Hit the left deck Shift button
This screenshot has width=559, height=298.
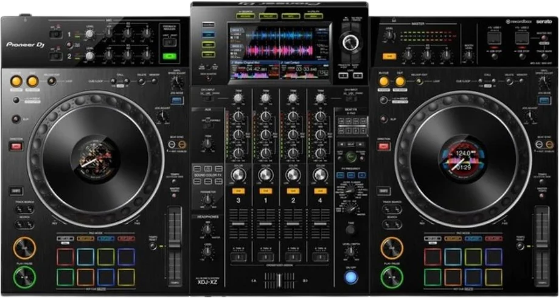pos(16,191)
